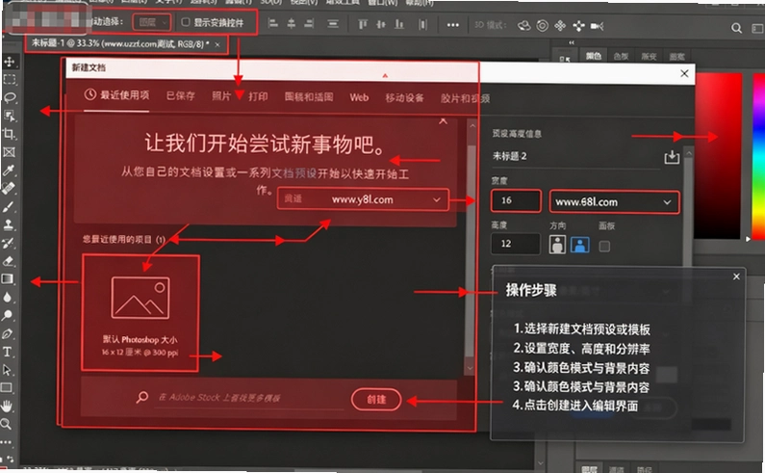Switch to the 最近使用项 tab
The height and width of the screenshot is (473, 765).
[x=117, y=94]
